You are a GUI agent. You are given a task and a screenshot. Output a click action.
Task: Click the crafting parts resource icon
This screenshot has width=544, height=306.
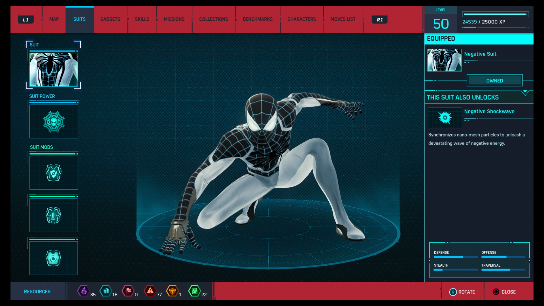coord(106,291)
